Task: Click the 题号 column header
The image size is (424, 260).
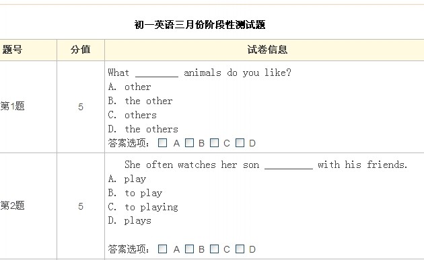Action: [x=12, y=50]
